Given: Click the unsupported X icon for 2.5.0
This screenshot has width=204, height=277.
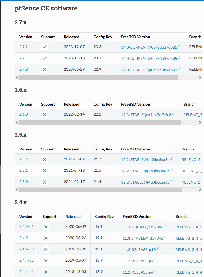Looking at the screenshot, I should pos(45,182).
